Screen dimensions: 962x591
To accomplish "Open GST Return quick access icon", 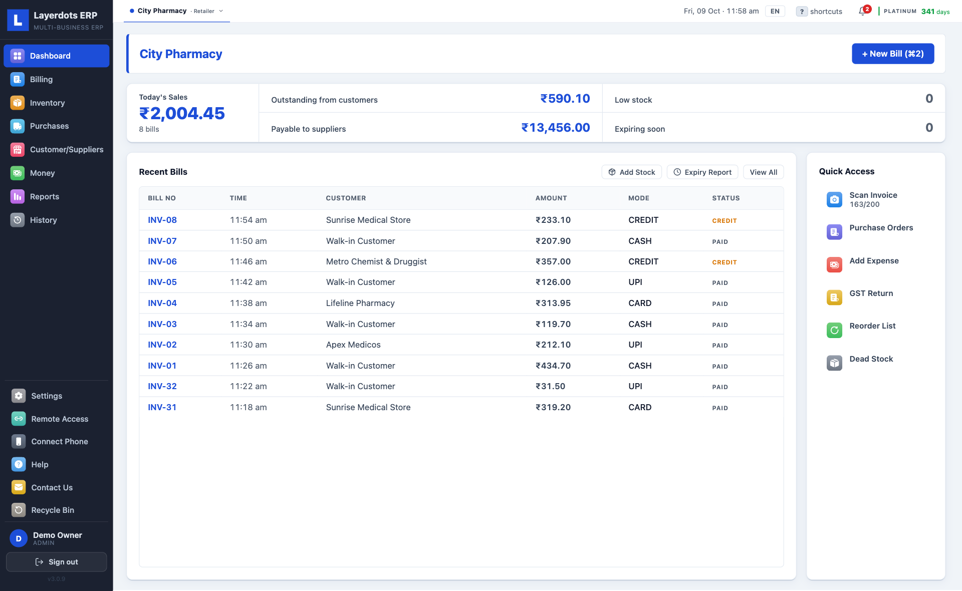I will click(834, 298).
